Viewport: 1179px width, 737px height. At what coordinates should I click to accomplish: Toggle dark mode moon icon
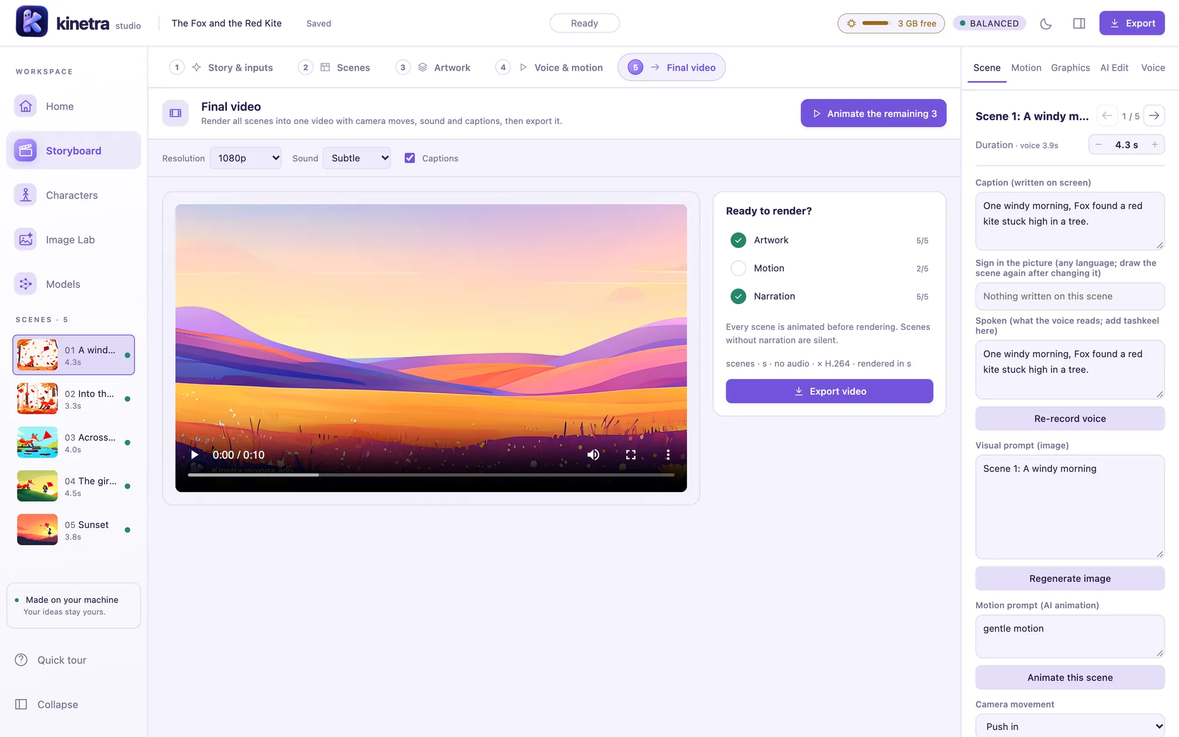pyautogui.click(x=1046, y=23)
